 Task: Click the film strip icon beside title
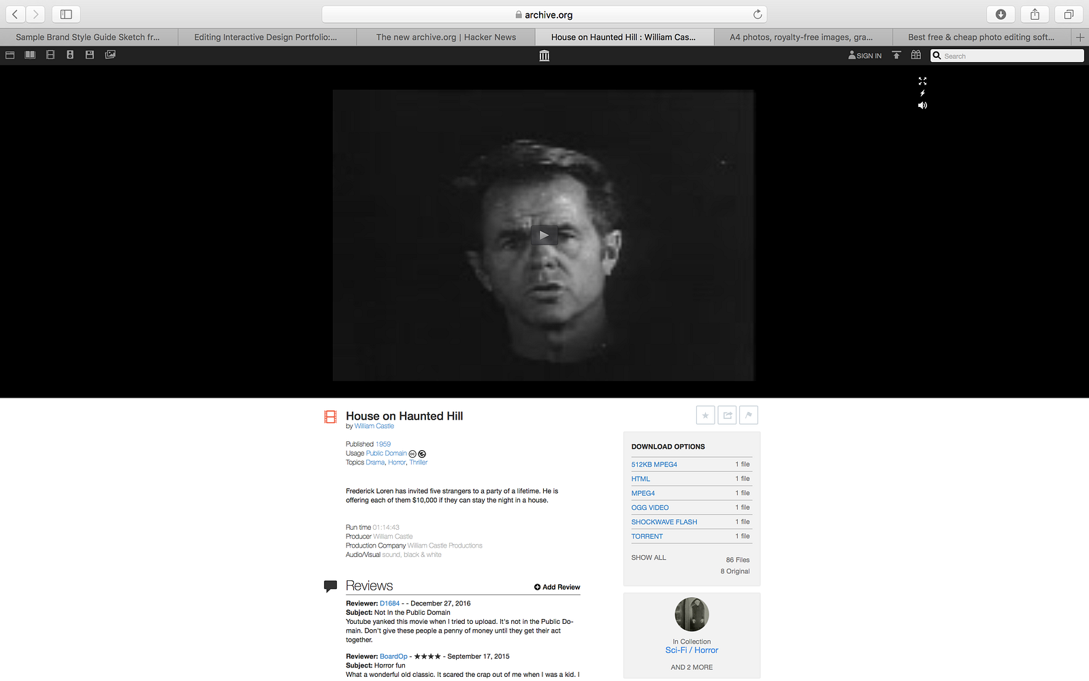coord(331,417)
